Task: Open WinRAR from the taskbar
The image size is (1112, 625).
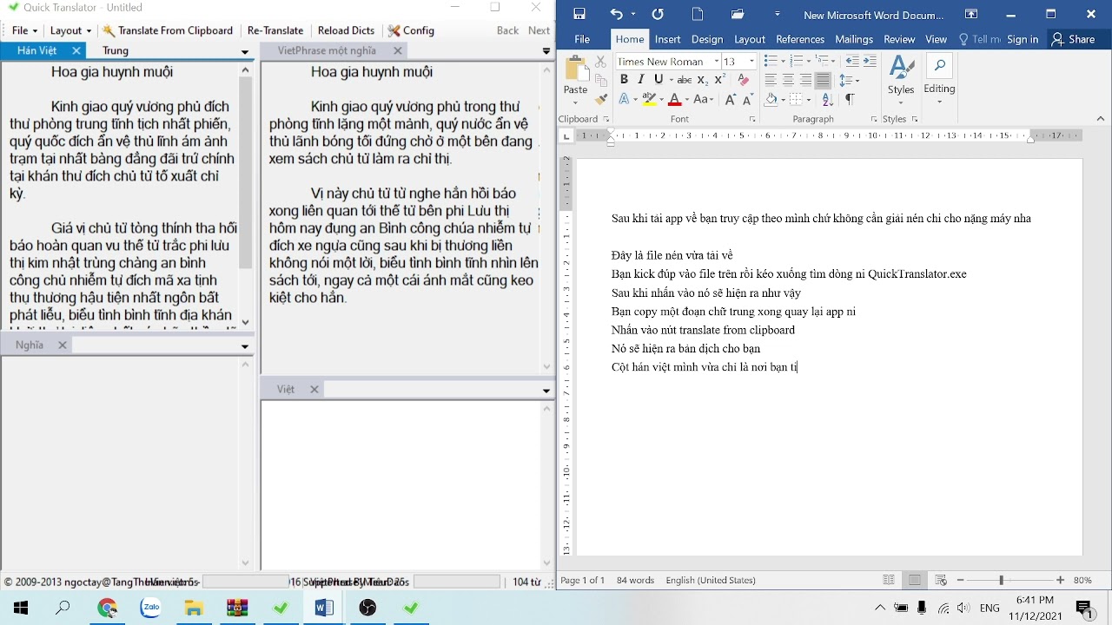Action: [x=237, y=608]
